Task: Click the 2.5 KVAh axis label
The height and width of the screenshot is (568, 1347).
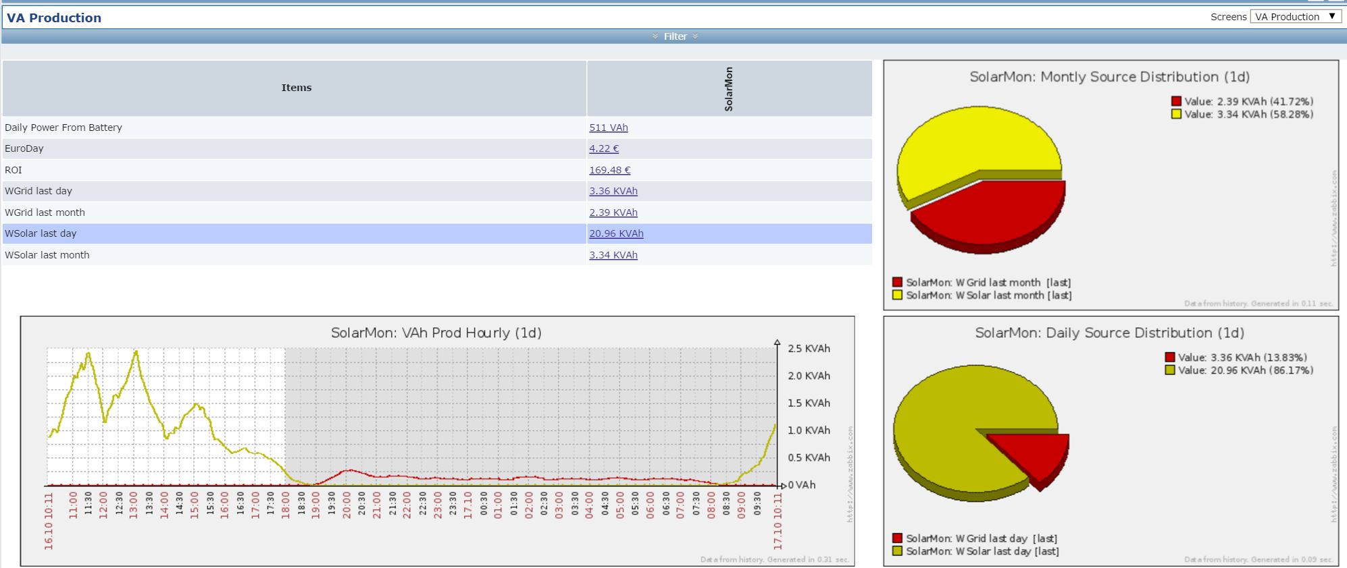Action: (x=809, y=349)
